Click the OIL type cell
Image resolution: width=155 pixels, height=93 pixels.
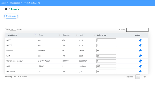click(x=39, y=71)
